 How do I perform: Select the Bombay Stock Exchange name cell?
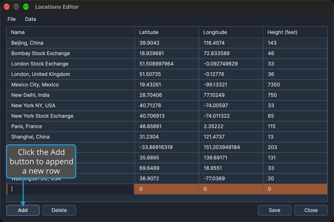71,53
